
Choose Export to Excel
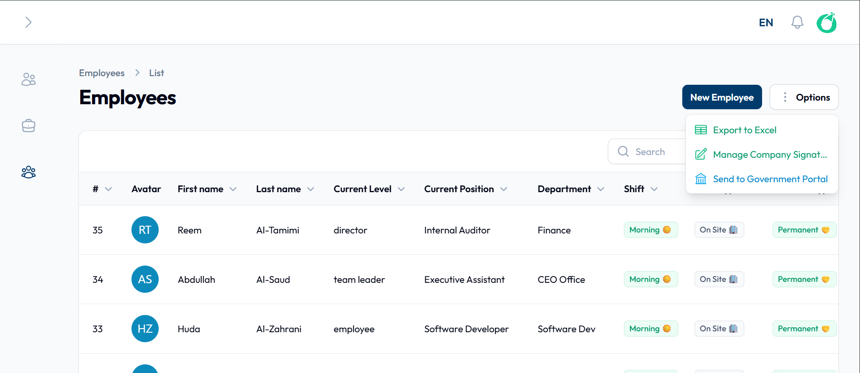(744, 130)
